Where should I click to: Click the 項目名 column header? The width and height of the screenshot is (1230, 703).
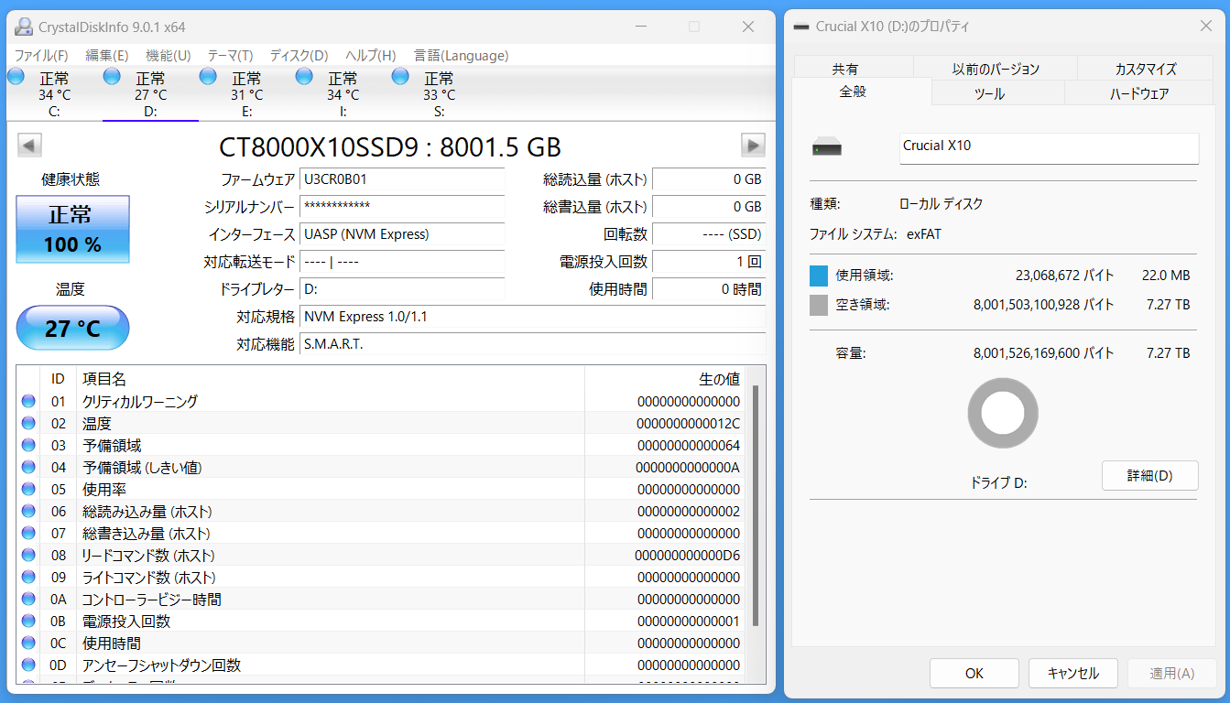click(330, 378)
